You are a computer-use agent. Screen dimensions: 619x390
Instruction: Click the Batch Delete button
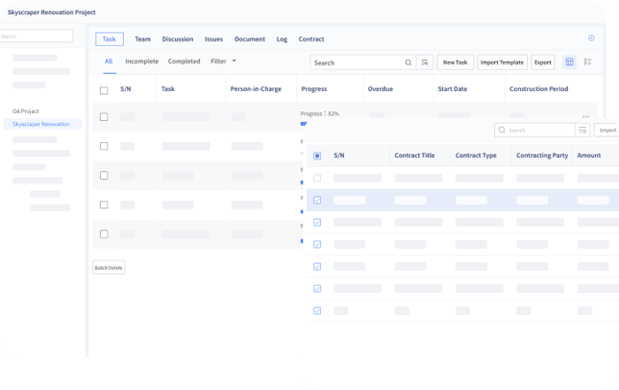tap(109, 267)
